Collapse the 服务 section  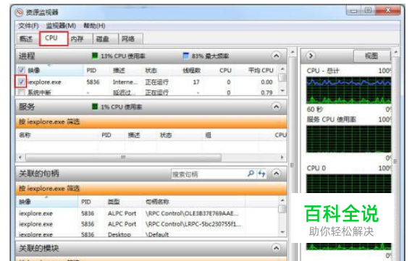276,107
